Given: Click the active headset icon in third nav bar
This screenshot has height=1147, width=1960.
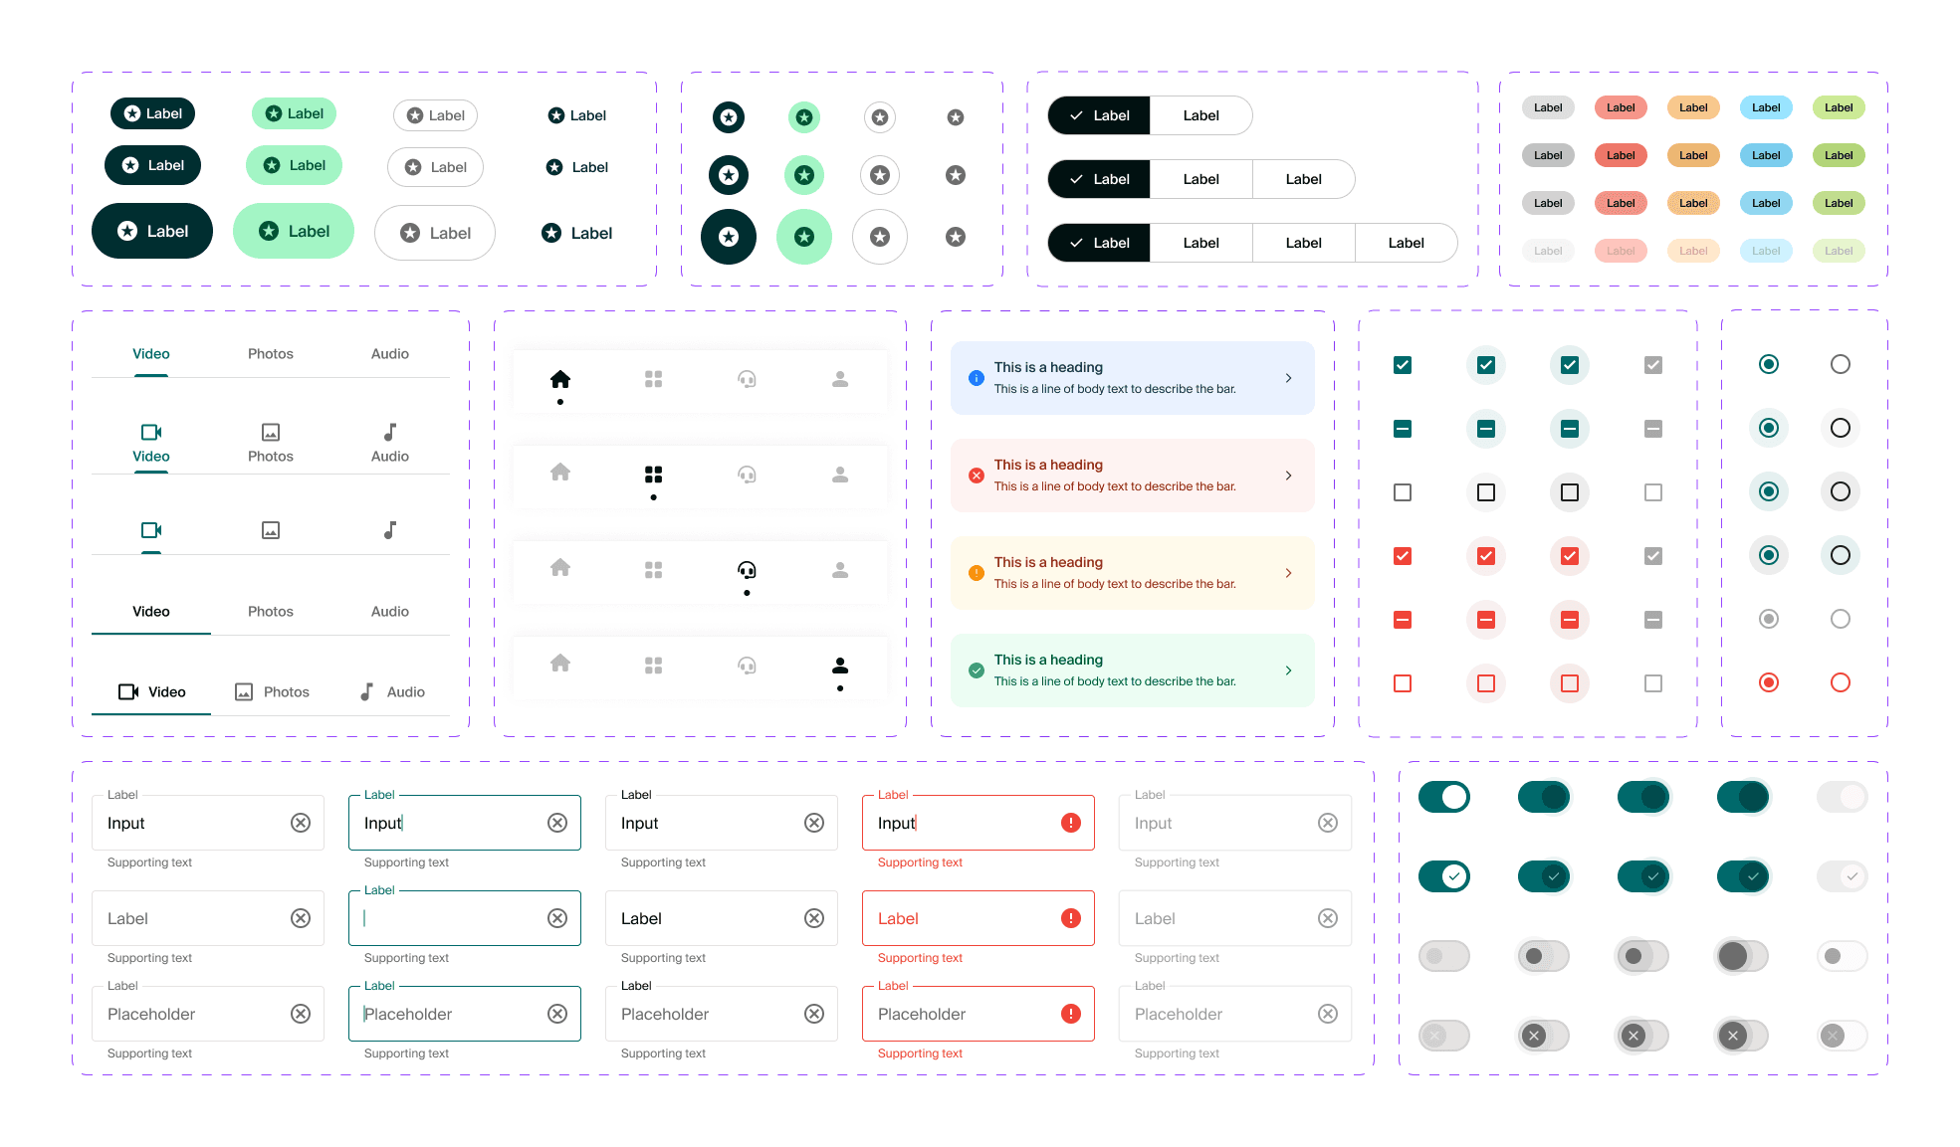Looking at the screenshot, I should 747,570.
